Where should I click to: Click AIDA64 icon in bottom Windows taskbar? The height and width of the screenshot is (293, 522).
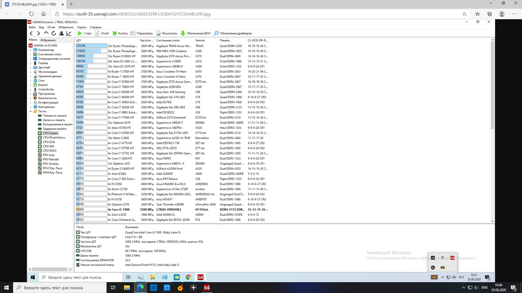tap(207, 287)
